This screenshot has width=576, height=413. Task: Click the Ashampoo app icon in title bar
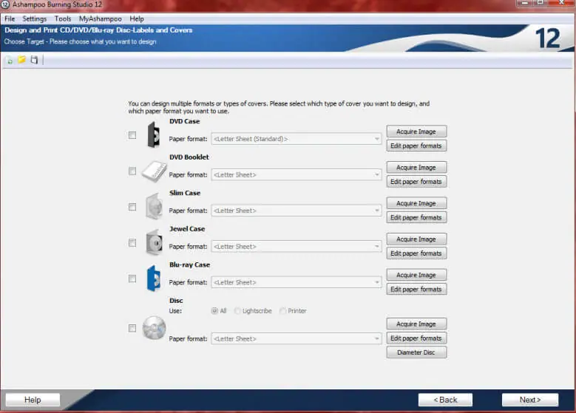[x=5, y=4]
